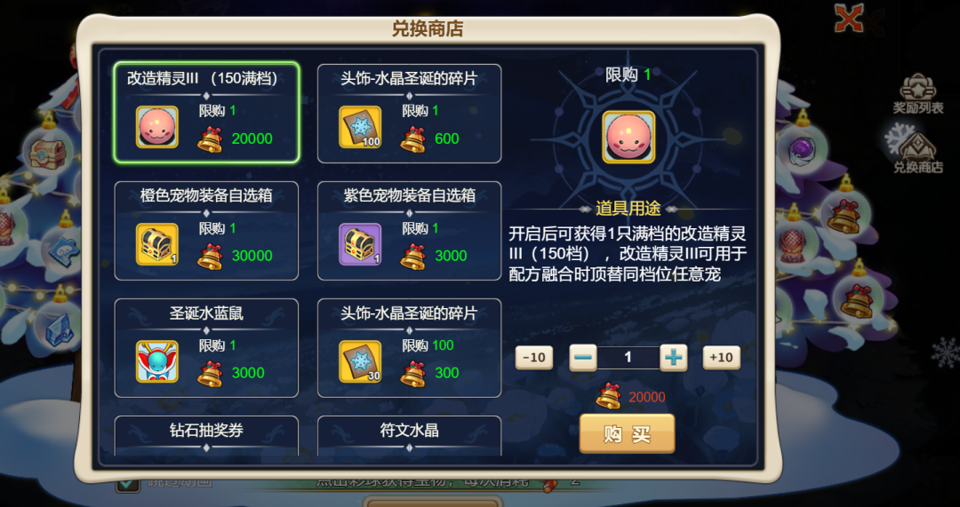Toggle the skip animation checkbox at bottom
This screenshot has width=960, height=507.
tap(128, 482)
